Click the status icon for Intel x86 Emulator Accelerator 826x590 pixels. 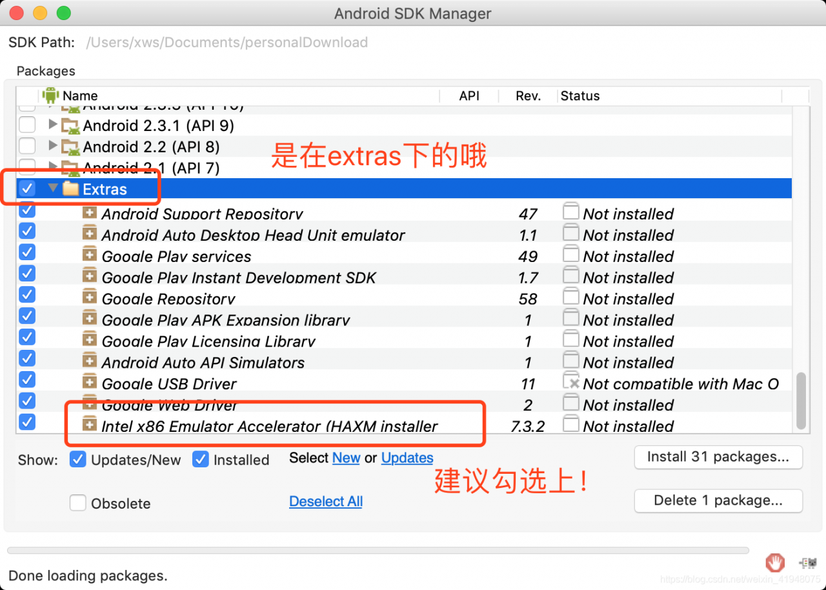click(x=570, y=425)
